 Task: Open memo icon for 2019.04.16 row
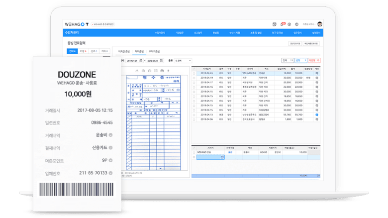pos(317,87)
